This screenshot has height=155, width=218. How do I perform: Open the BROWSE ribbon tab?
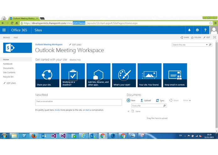[7, 38]
